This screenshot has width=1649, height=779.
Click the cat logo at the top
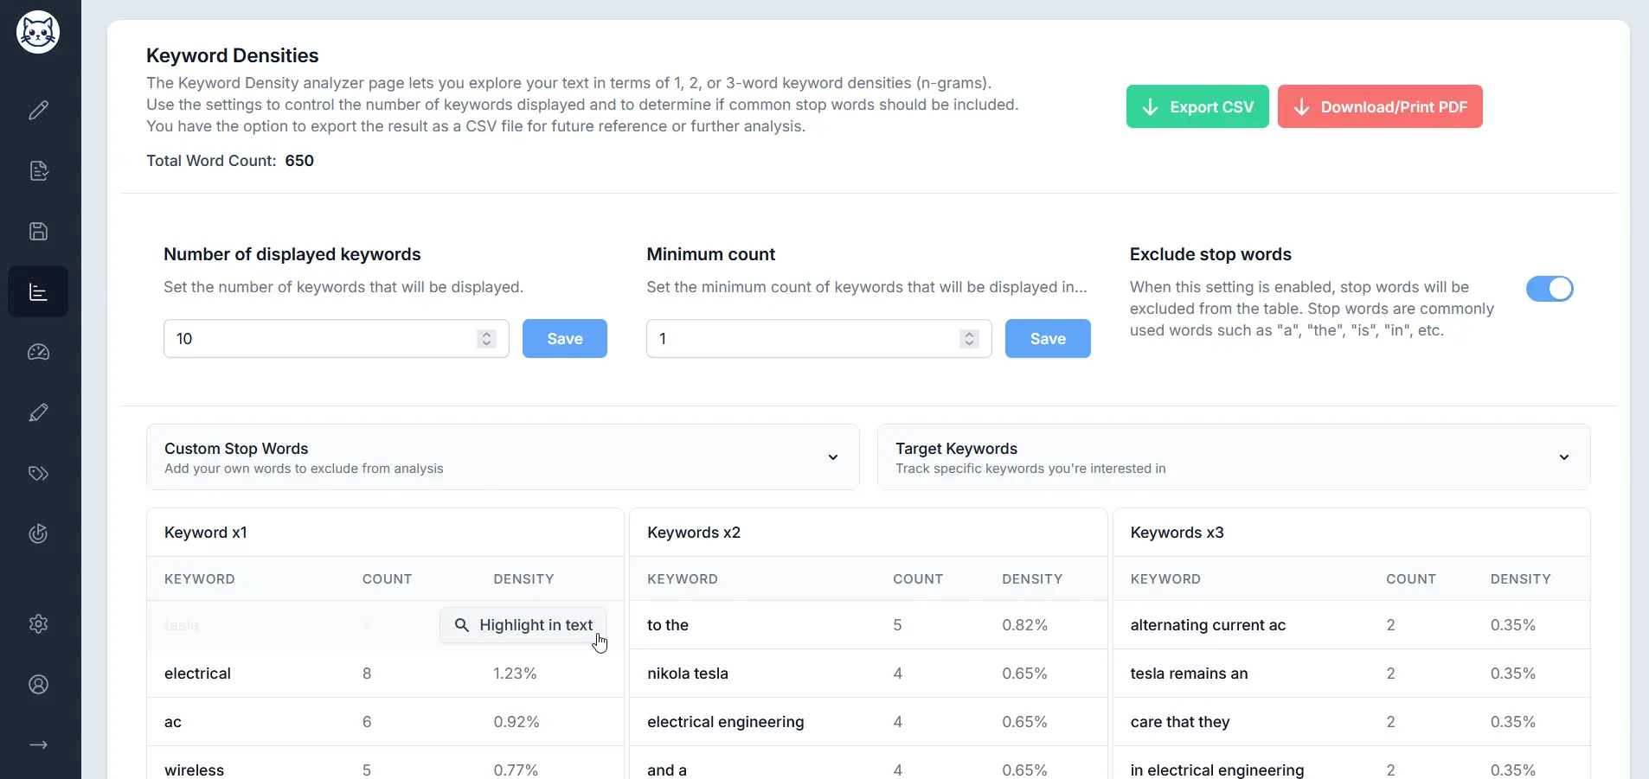39,32
